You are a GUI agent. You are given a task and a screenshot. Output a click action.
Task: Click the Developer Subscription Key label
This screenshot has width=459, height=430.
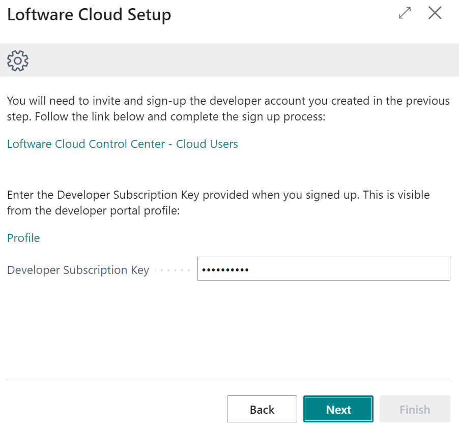pos(78,270)
